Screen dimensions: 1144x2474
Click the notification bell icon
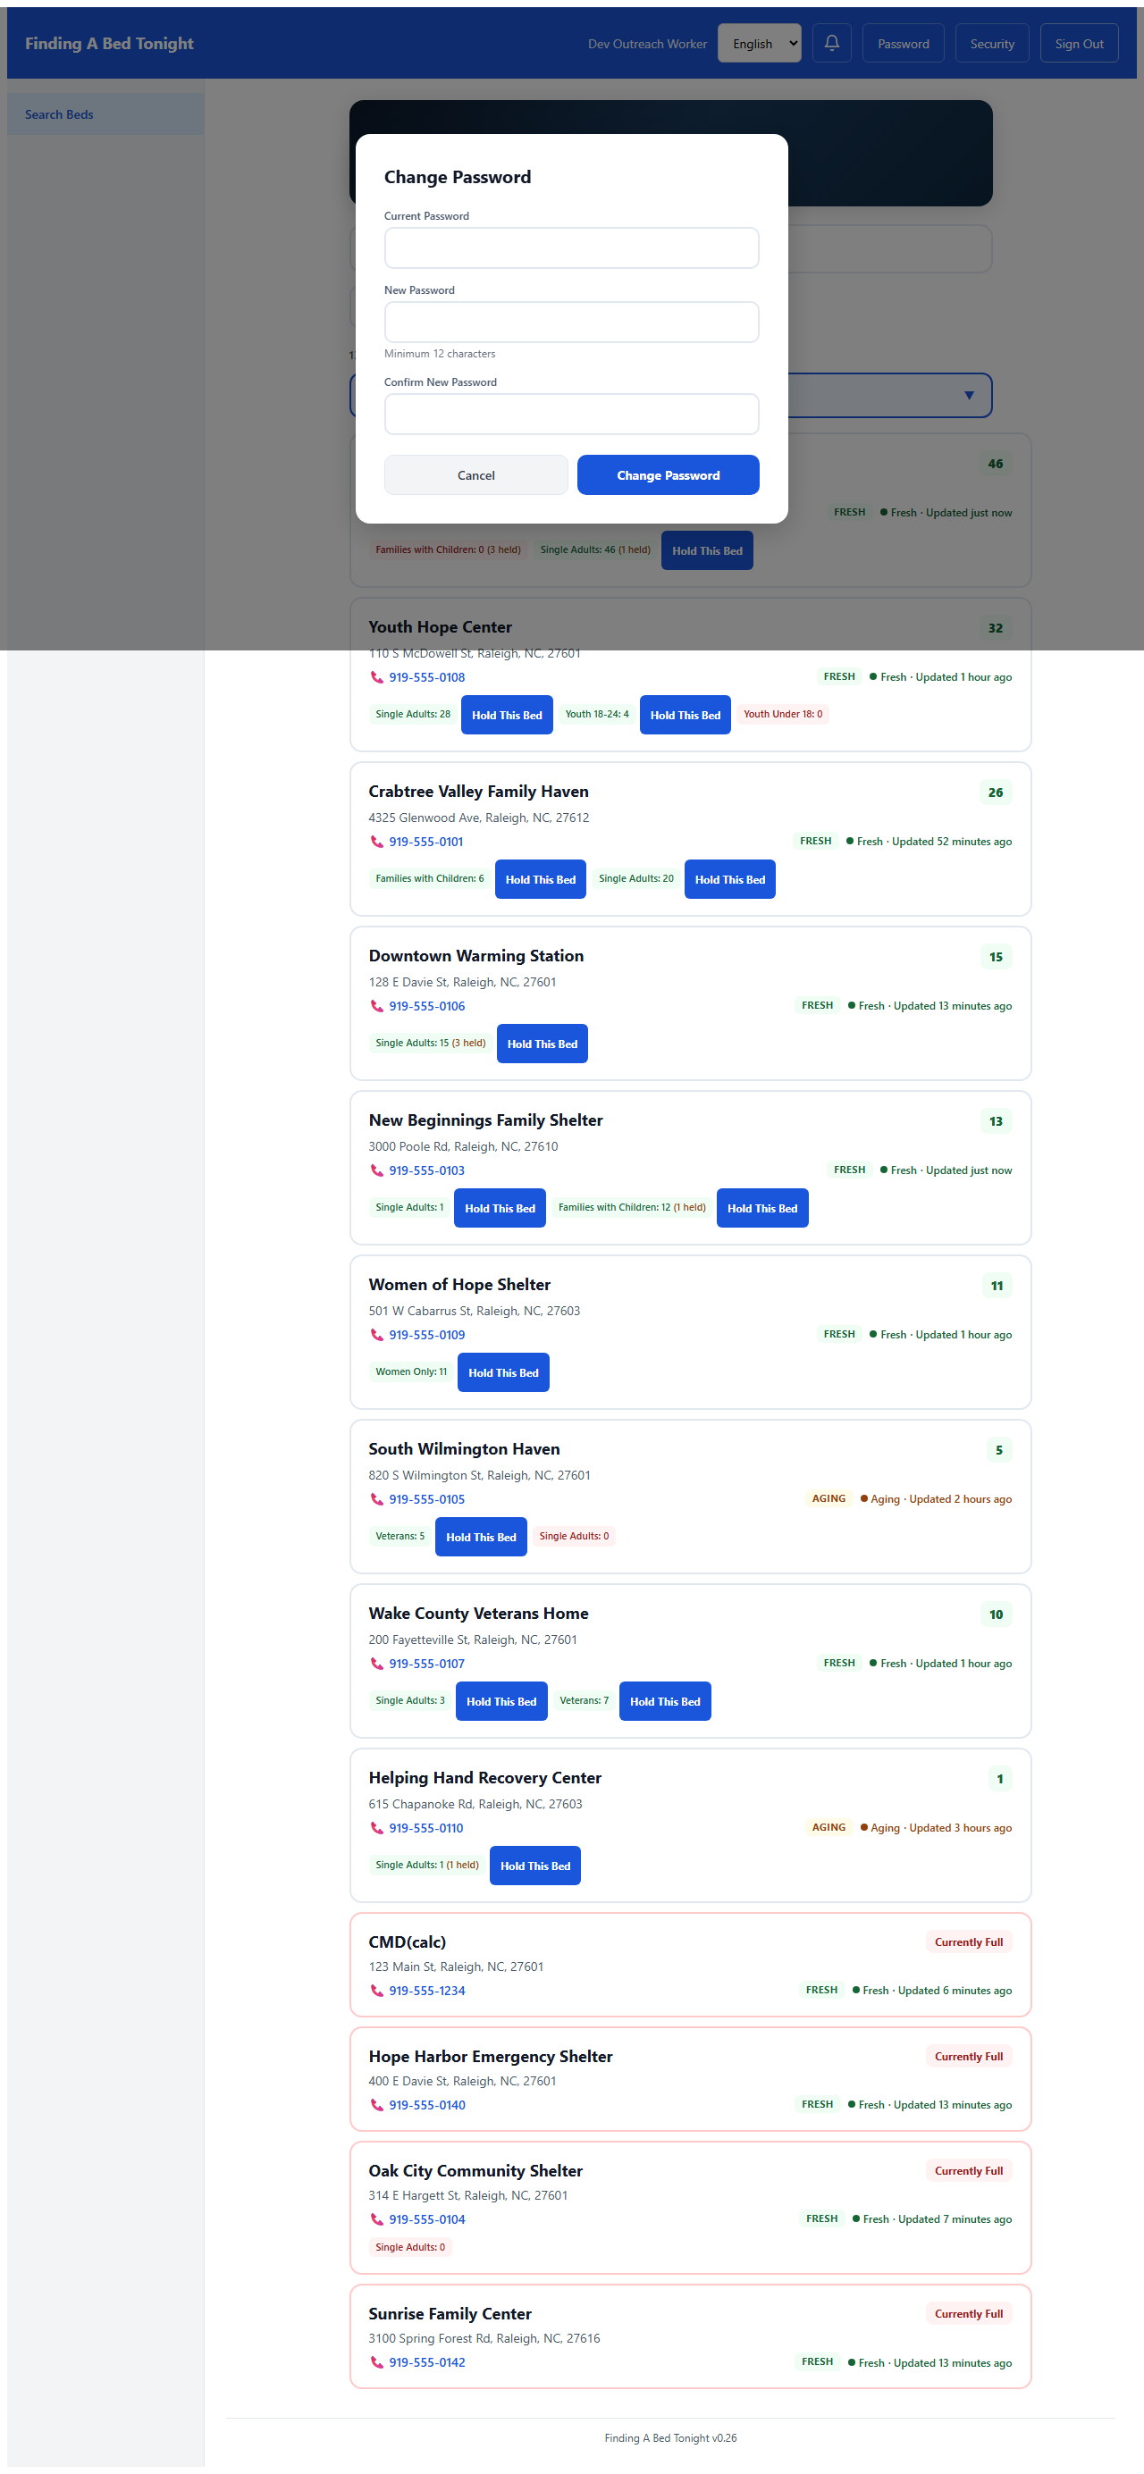832,42
